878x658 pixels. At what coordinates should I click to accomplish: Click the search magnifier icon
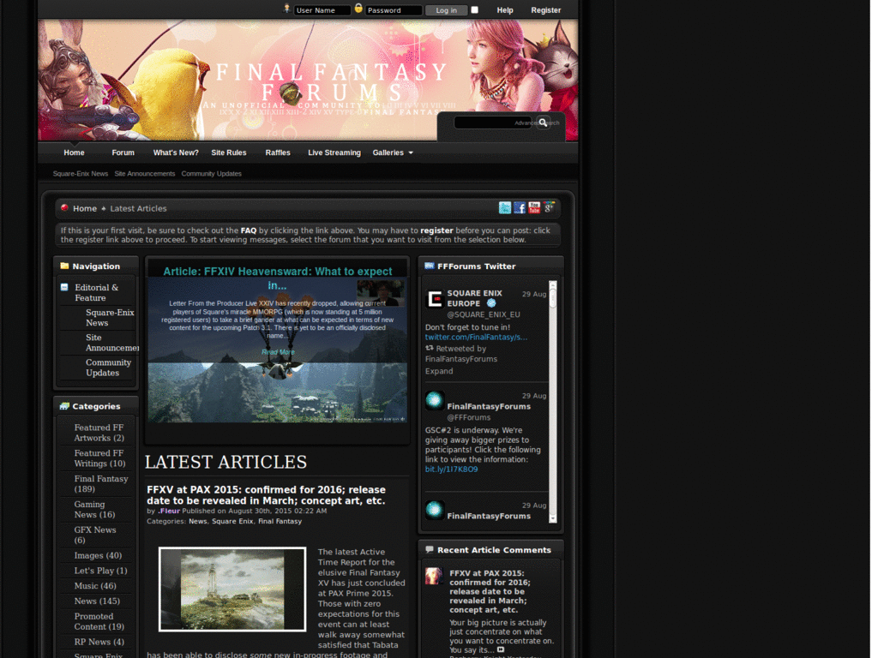coord(543,123)
